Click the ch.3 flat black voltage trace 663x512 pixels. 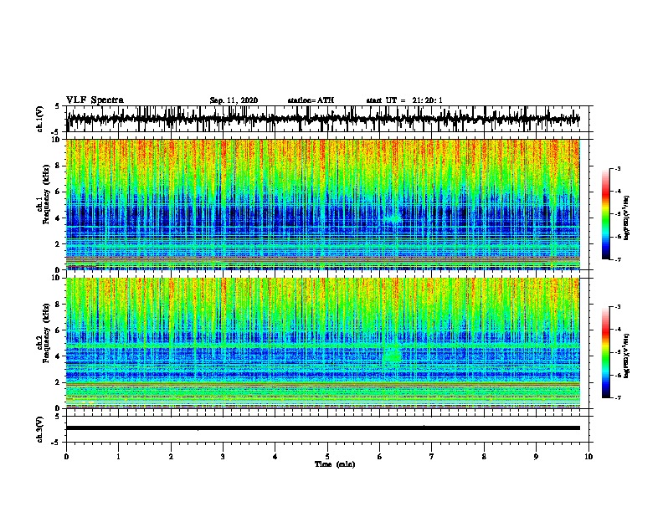(x=323, y=428)
